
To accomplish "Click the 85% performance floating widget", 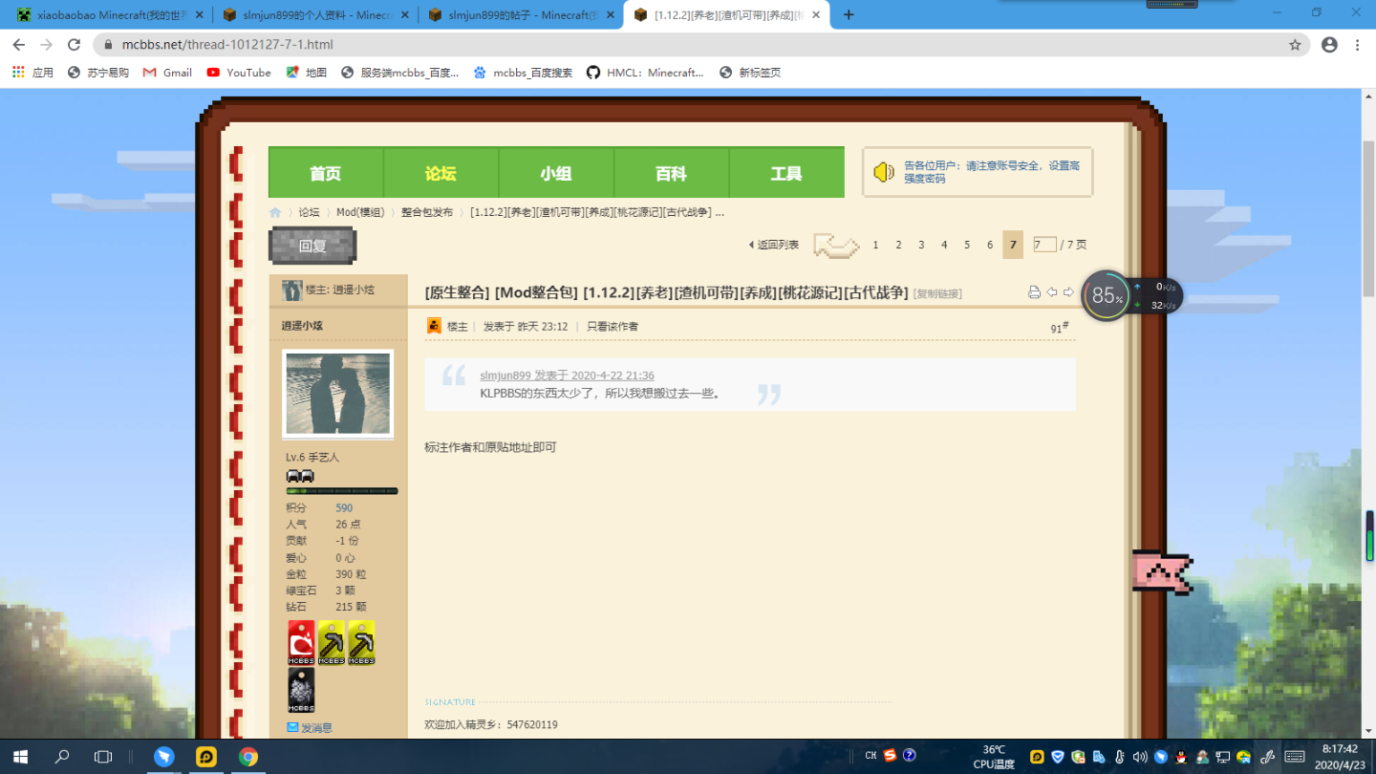I will tap(1107, 296).
